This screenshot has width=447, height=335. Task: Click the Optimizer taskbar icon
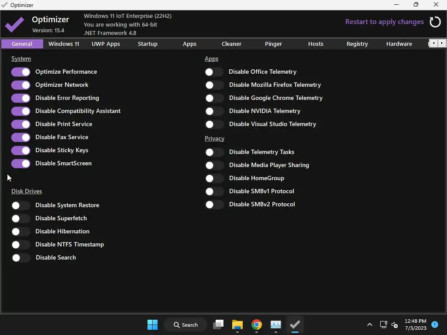click(x=295, y=325)
